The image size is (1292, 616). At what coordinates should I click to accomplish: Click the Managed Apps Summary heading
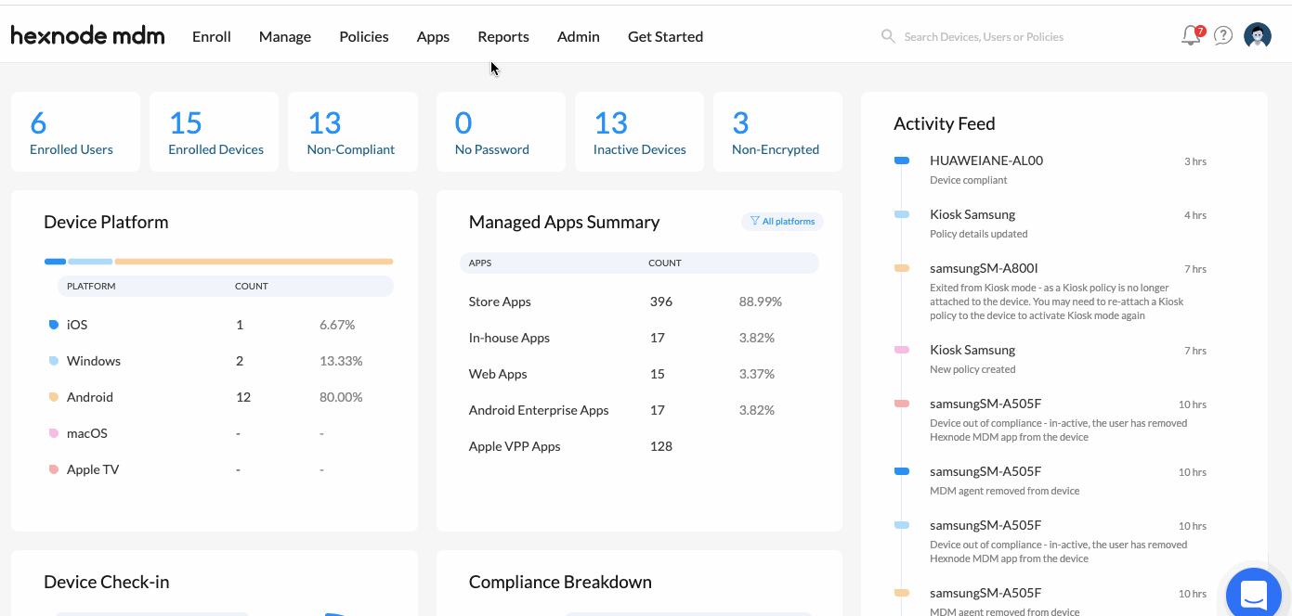coord(564,222)
